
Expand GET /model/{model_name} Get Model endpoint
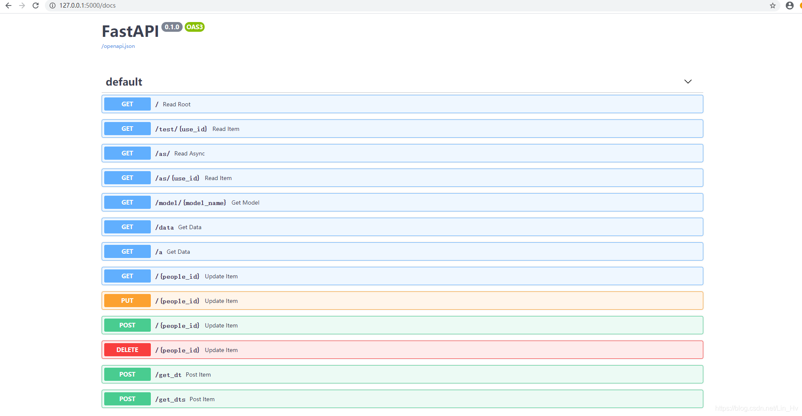pos(402,202)
